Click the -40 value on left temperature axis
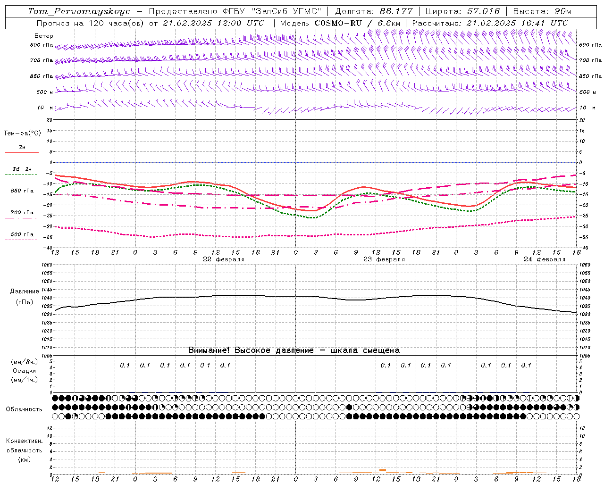The height and width of the screenshot is (483, 604). (48, 248)
